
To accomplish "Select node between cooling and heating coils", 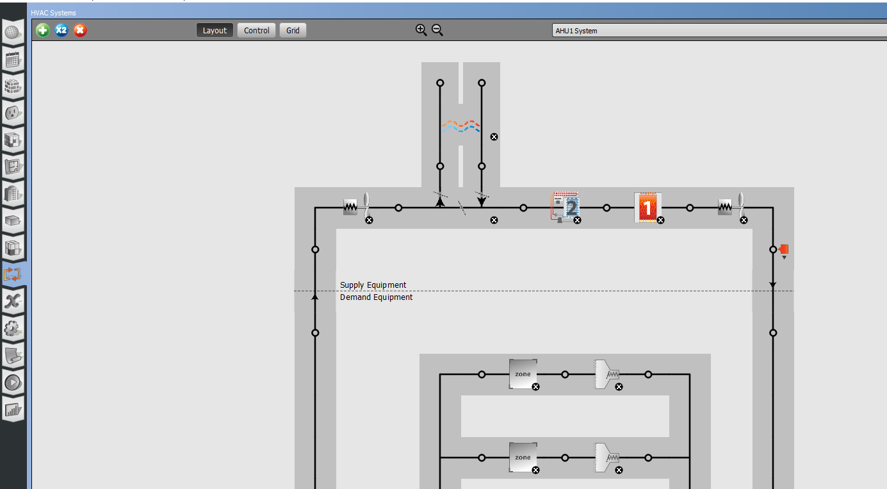I will pos(606,208).
